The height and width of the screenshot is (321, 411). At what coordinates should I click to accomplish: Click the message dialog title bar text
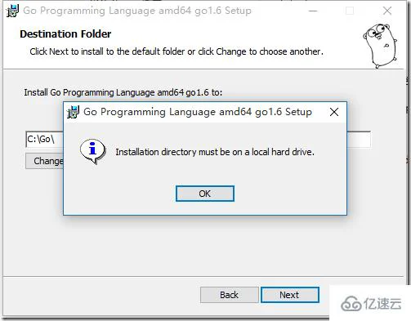198,112
